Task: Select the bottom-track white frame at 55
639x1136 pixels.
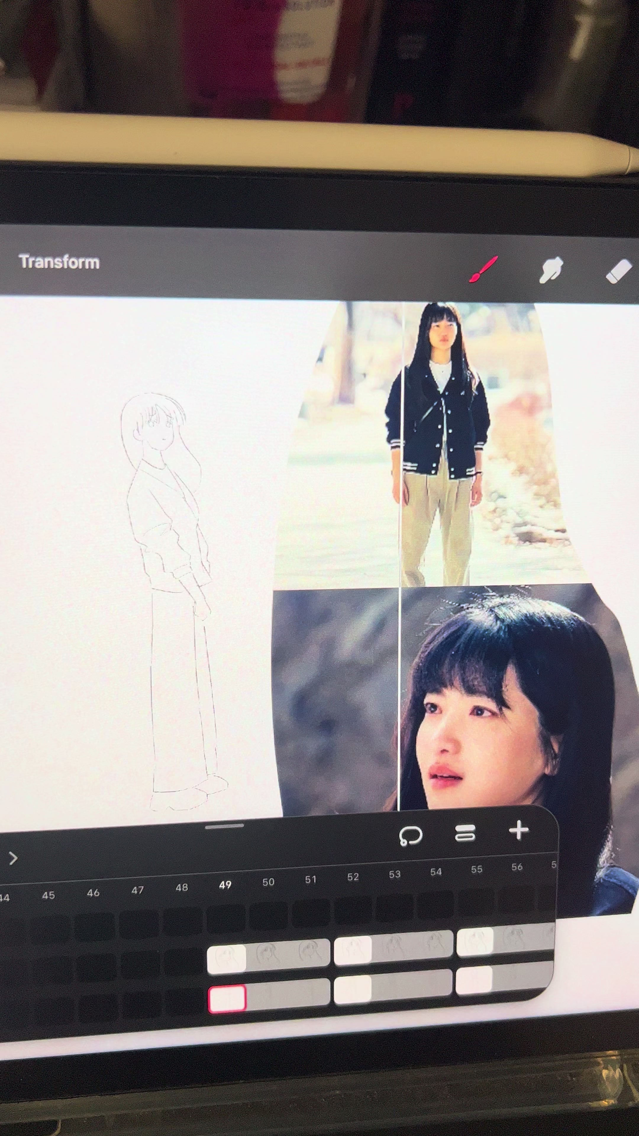Action: click(x=474, y=980)
